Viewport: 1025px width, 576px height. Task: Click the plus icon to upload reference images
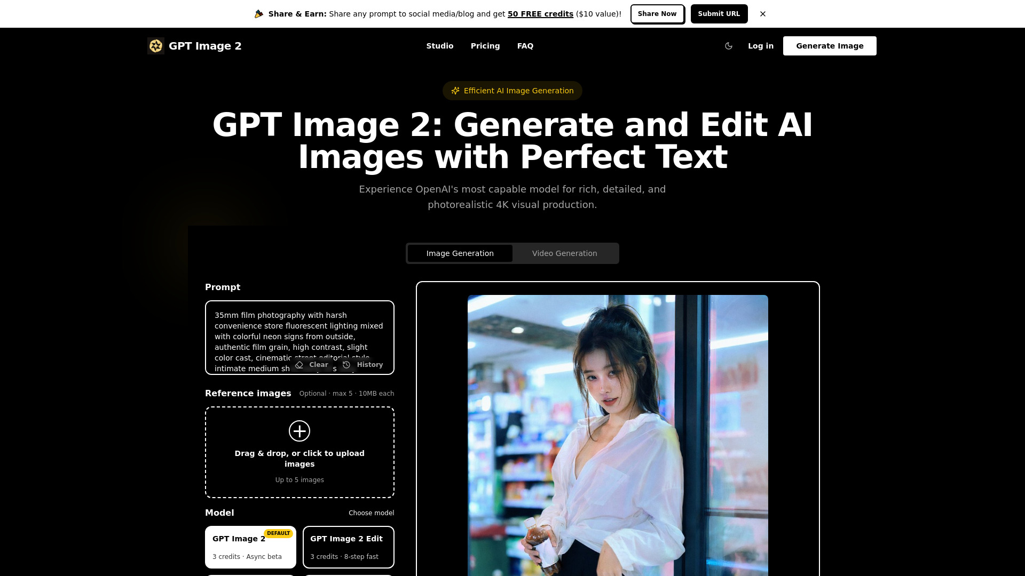tap(299, 431)
